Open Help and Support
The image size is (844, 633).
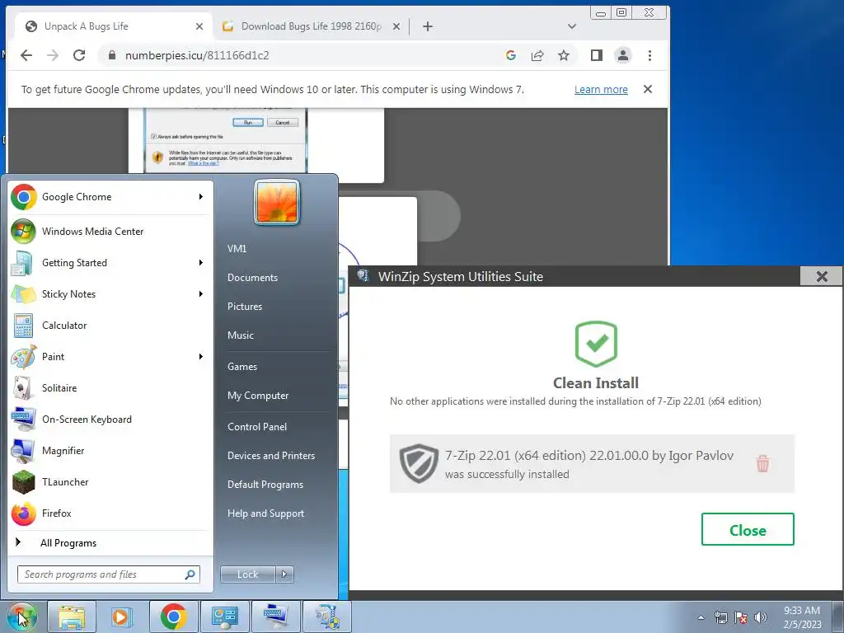(265, 513)
